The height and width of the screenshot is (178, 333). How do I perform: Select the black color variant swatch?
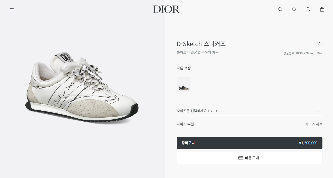point(184,84)
